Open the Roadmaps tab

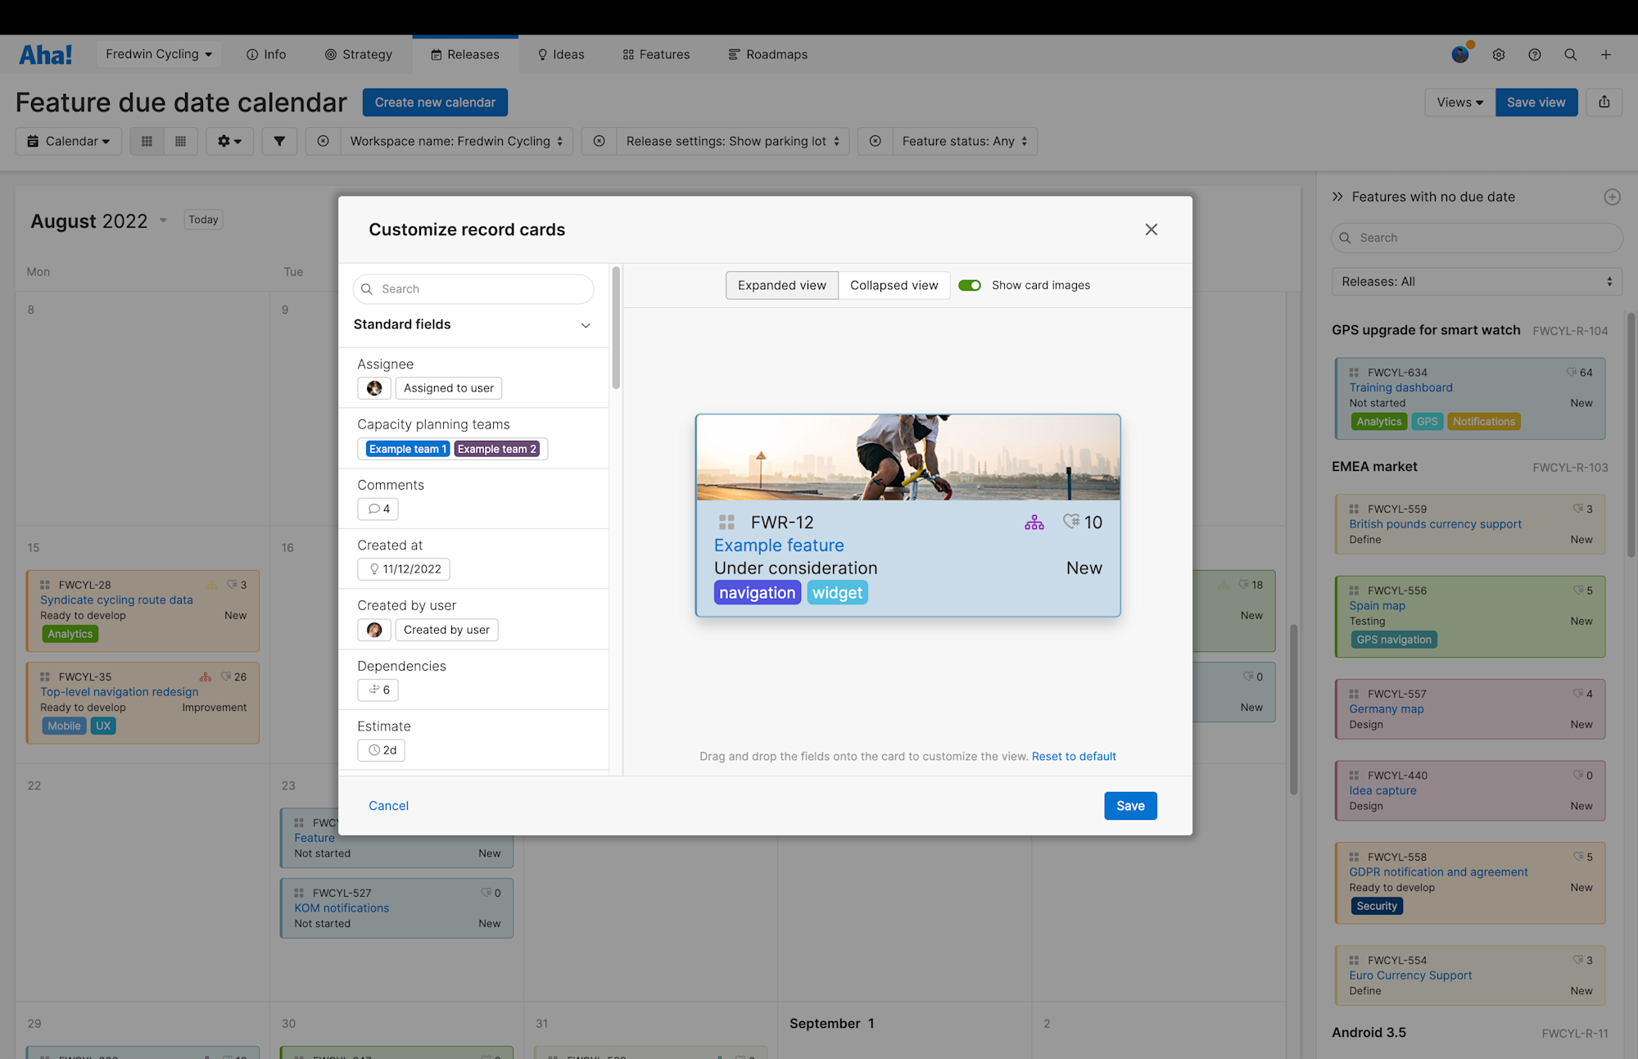pyautogui.click(x=767, y=55)
